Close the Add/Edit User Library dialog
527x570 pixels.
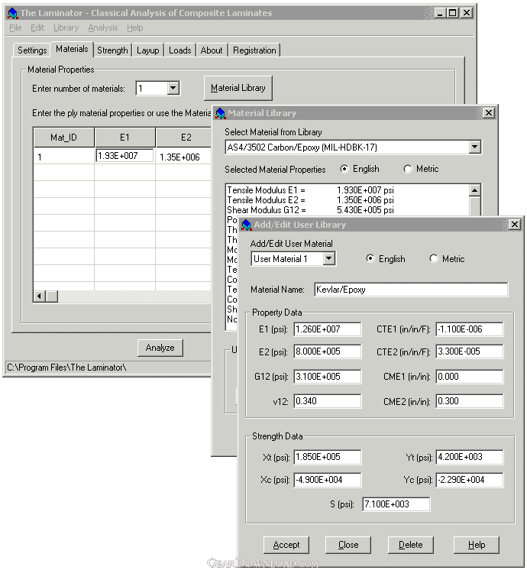[514, 225]
